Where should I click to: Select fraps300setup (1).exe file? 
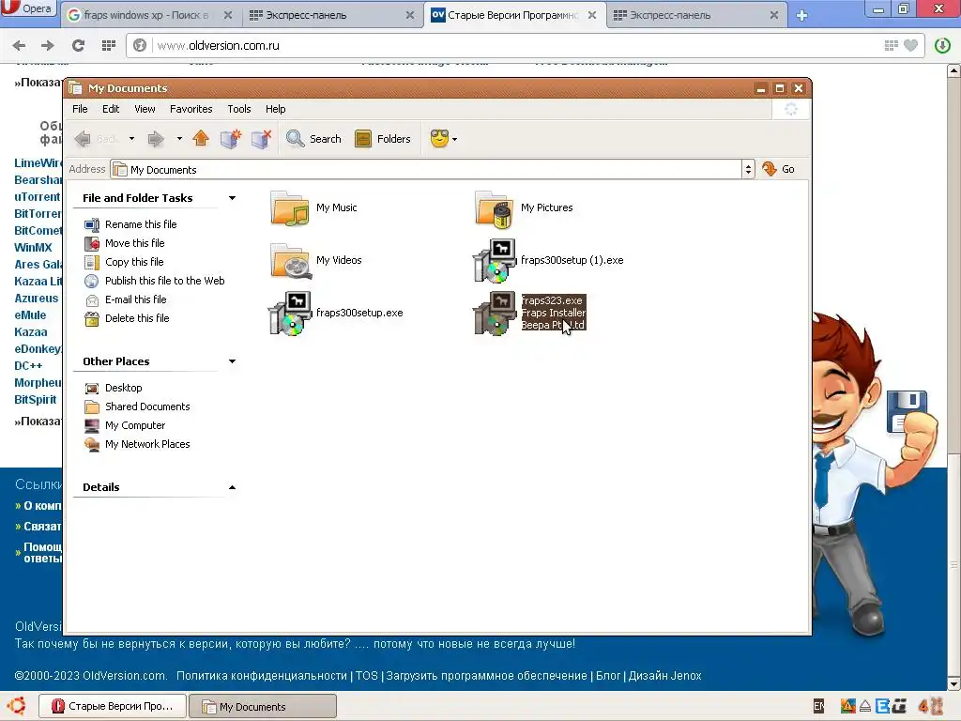[548, 260]
